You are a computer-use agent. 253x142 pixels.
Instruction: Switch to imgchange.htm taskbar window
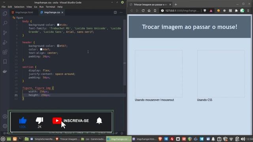[145, 139]
